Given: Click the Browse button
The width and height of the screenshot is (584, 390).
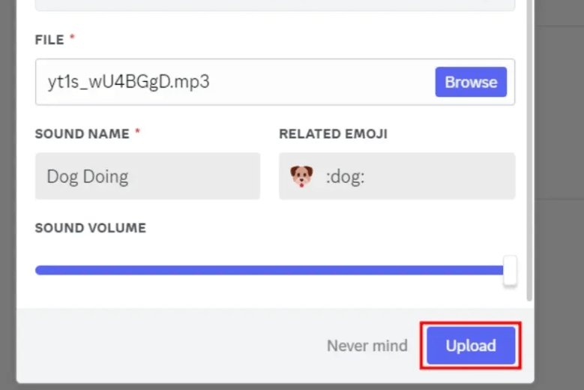Looking at the screenshot, I should [x=471, y=82].
